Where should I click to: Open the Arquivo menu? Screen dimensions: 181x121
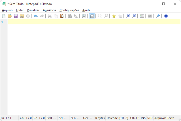click(7, 10)
